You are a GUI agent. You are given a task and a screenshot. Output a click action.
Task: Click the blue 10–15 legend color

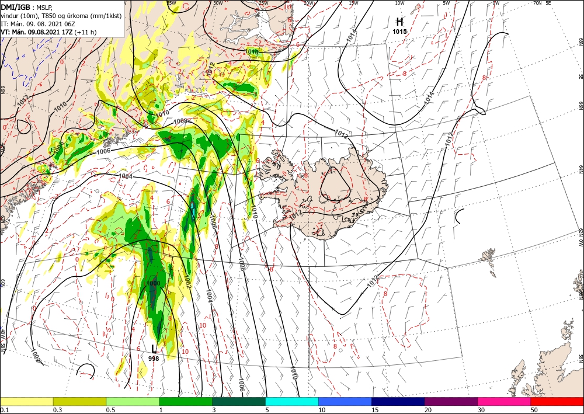[x=345, y=401]
